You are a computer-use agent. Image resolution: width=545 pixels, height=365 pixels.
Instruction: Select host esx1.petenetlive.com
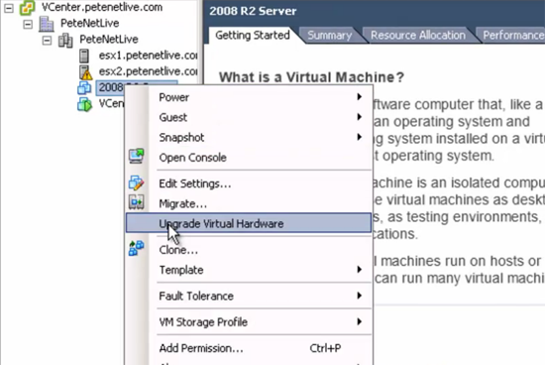coord(148,56)
